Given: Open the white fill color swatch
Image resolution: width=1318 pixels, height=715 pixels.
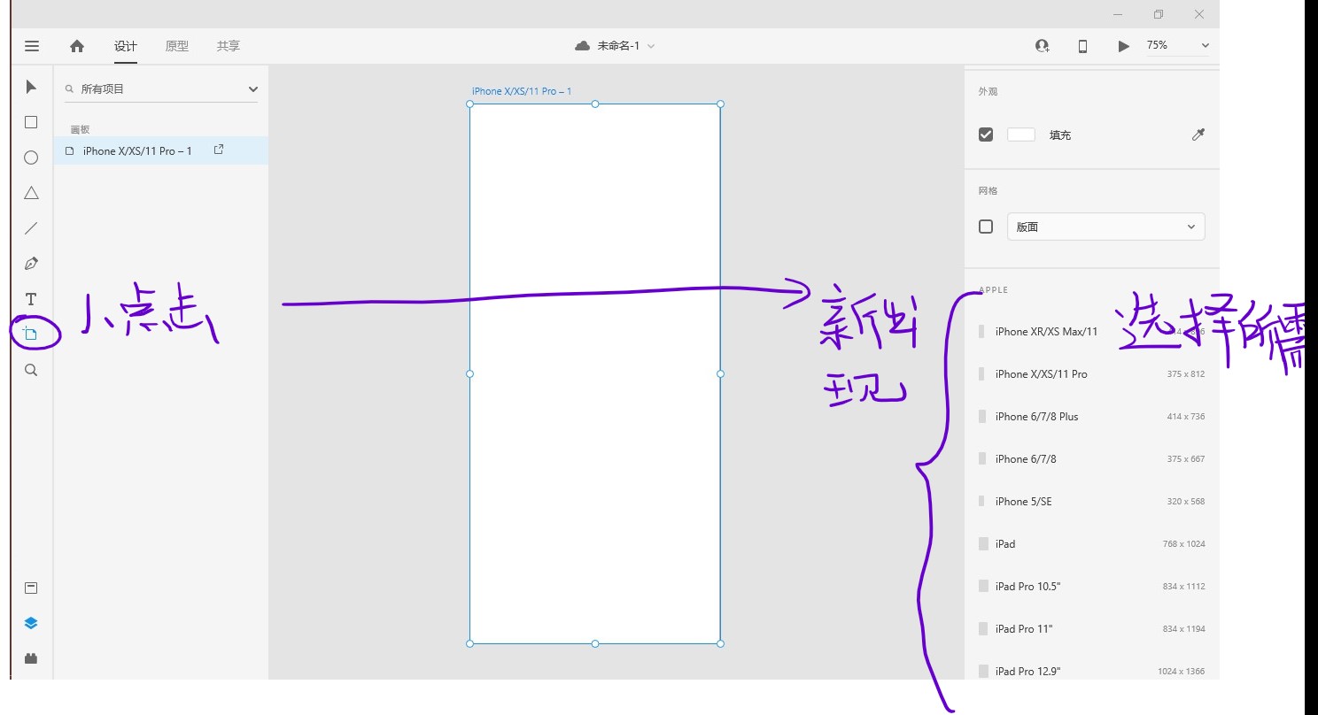Looking at the screenshot, I should click(1021, 135).
